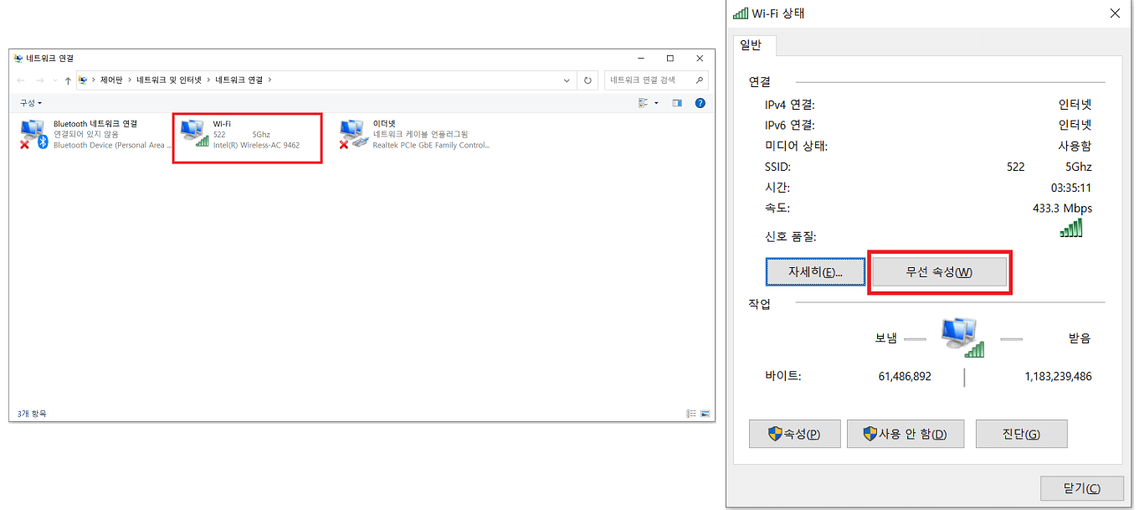The image size is (1139, 510).
Task: Click the 무선 속성(W) button
Action: click(x=939, y=270)
